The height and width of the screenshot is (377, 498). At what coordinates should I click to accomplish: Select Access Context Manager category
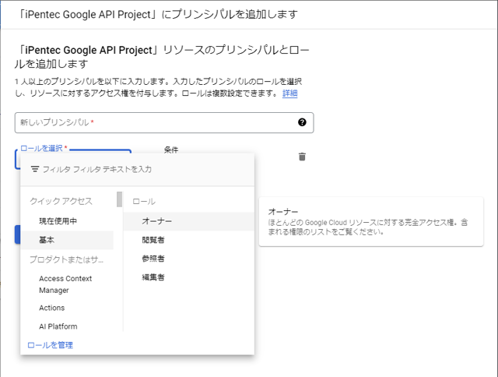point(67,284)
